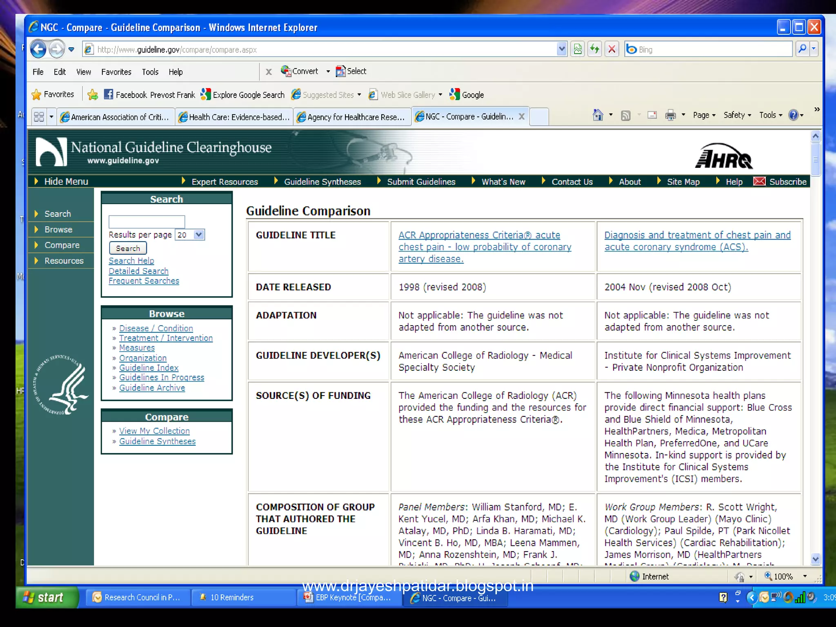Click the browser Back arrow button
The width and height of the screenshot is (836, 627).
[38, 49]
